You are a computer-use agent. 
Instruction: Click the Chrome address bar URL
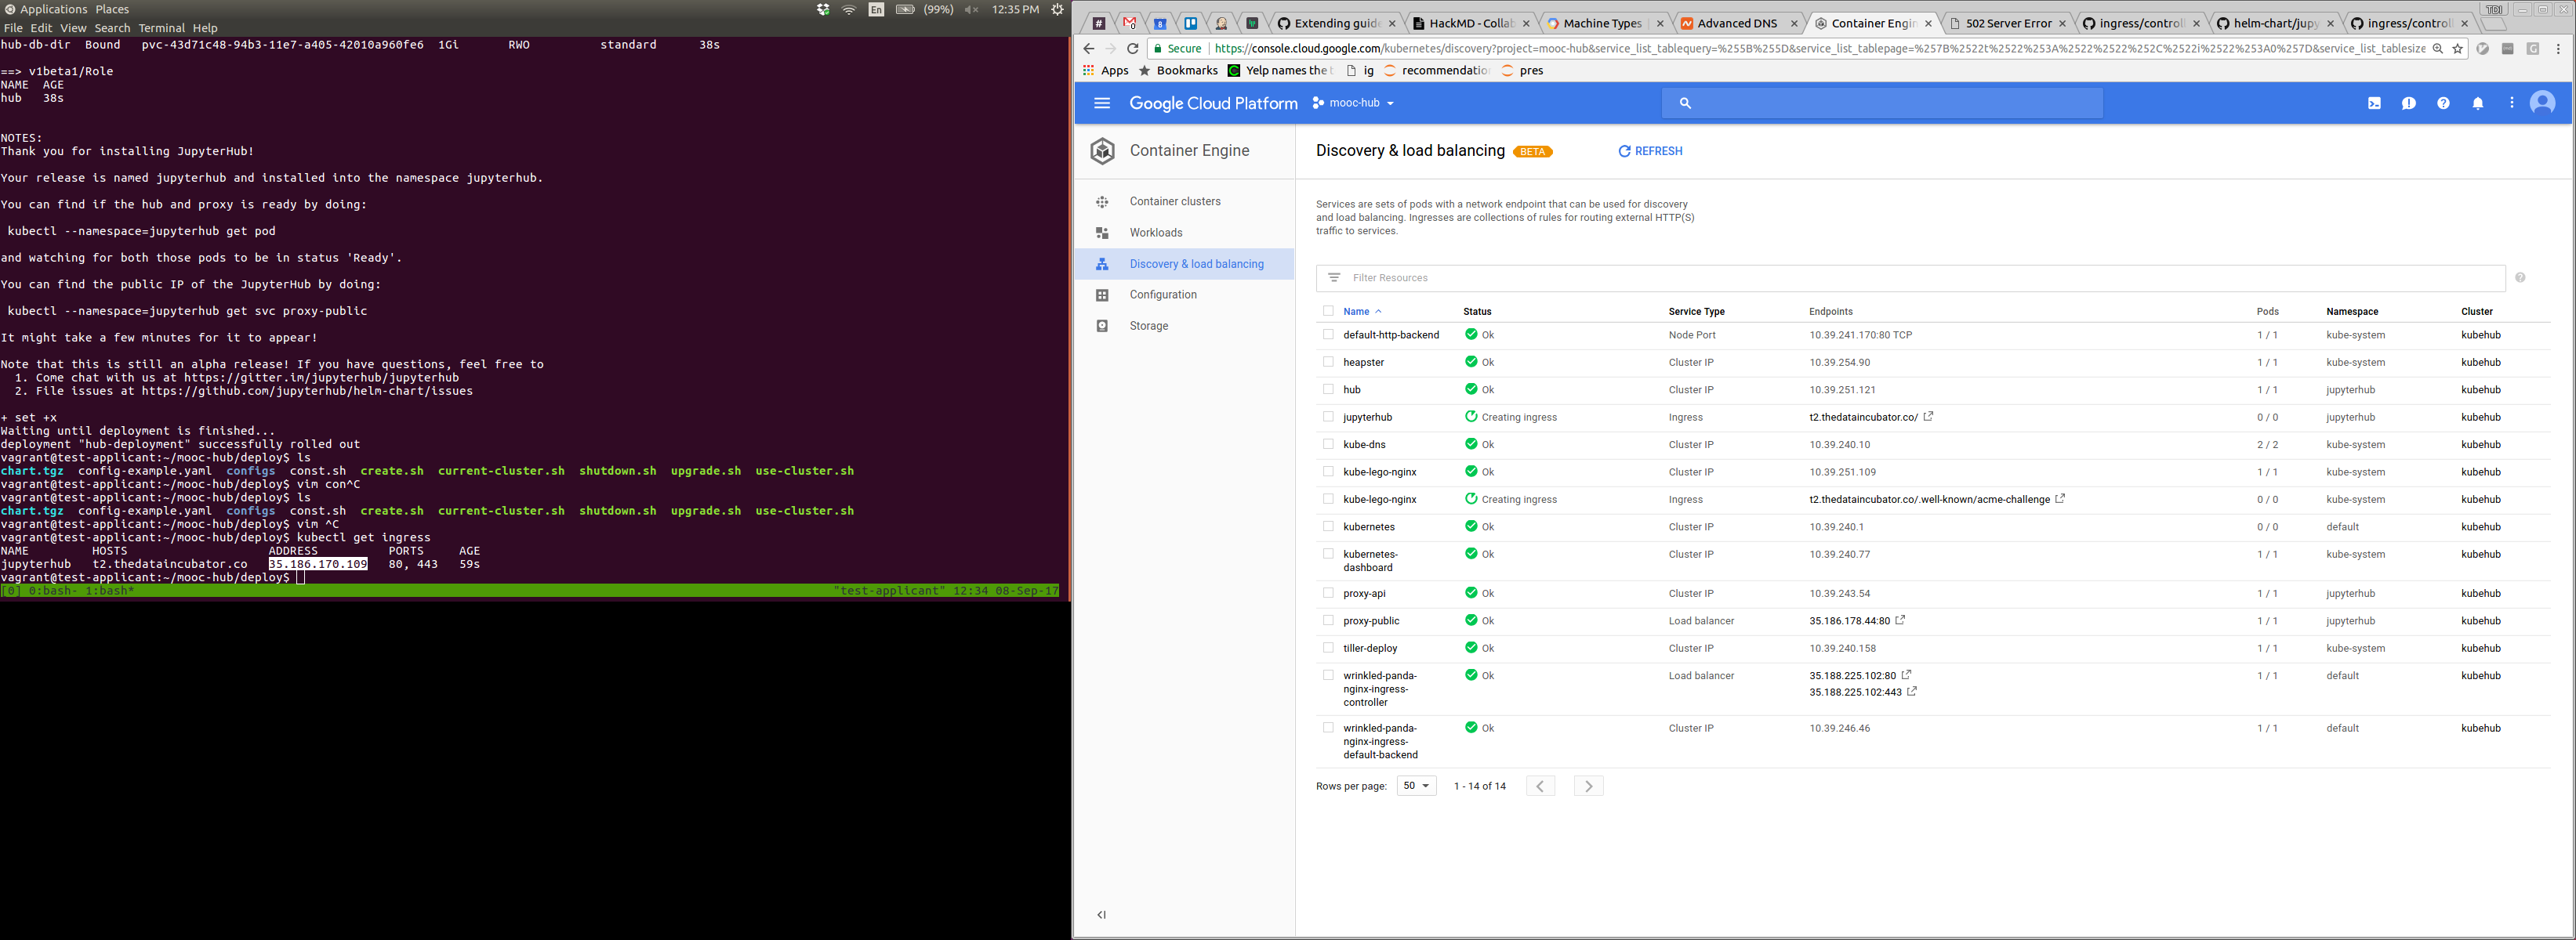[x=1819, y=48]
